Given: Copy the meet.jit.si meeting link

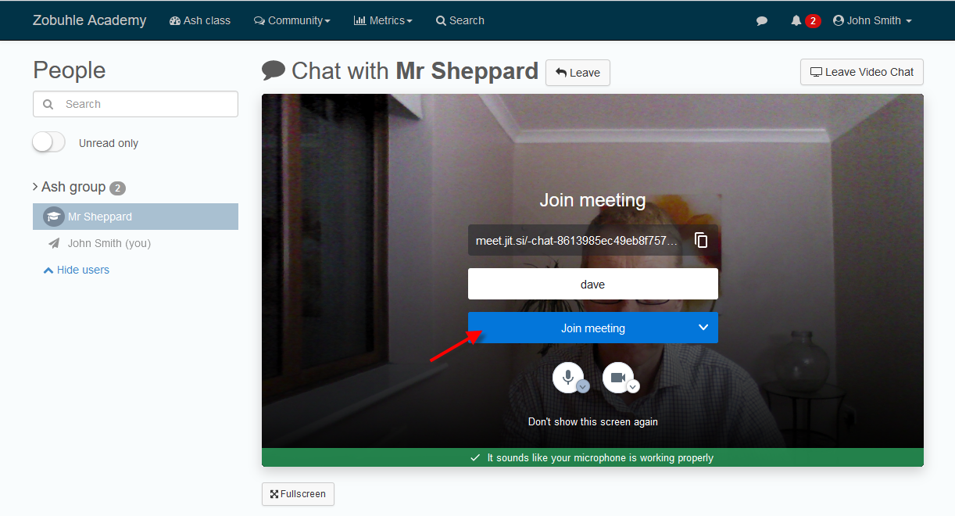Looking at the screenshot, I should pyautogui.click(x=701, y=240).
